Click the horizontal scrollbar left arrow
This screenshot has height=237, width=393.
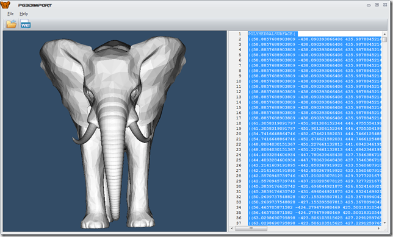tap(232, 228)
